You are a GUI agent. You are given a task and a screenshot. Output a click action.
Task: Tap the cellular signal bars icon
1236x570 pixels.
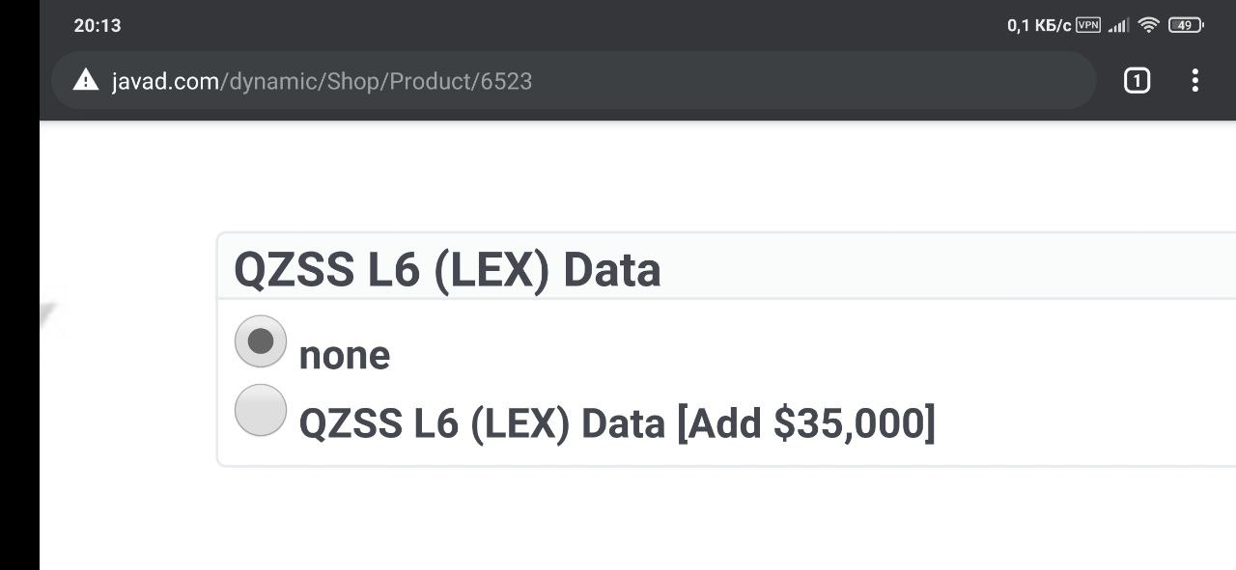[1118, 25]
